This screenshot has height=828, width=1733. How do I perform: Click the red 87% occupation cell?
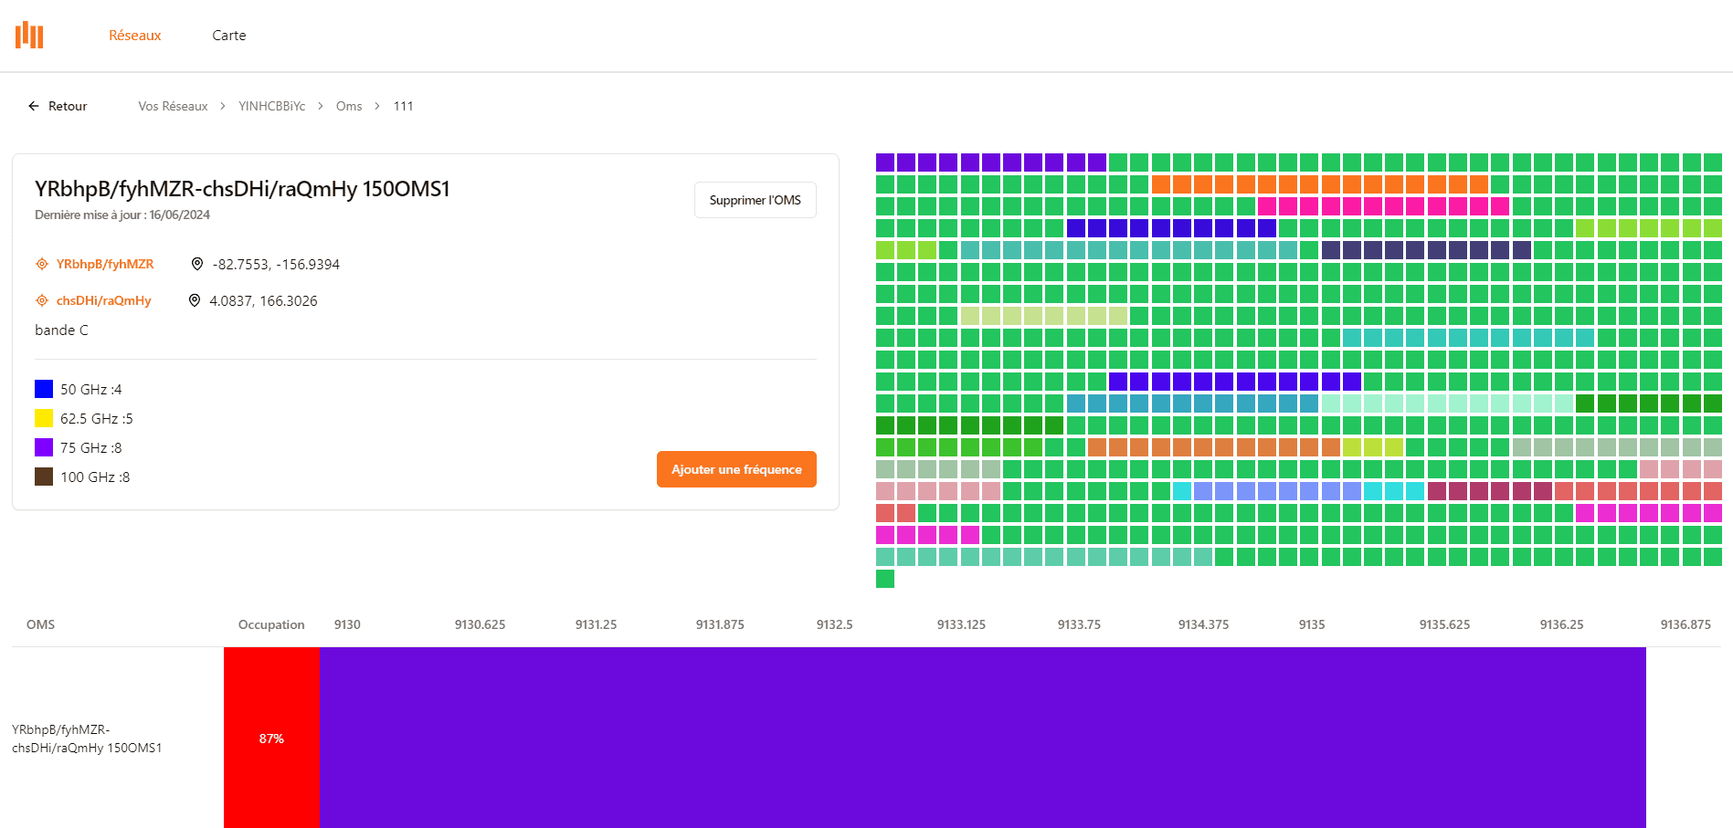click(271, 738)
